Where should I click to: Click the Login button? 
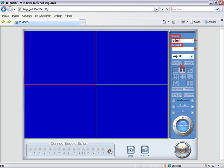[x=177, y=64]
